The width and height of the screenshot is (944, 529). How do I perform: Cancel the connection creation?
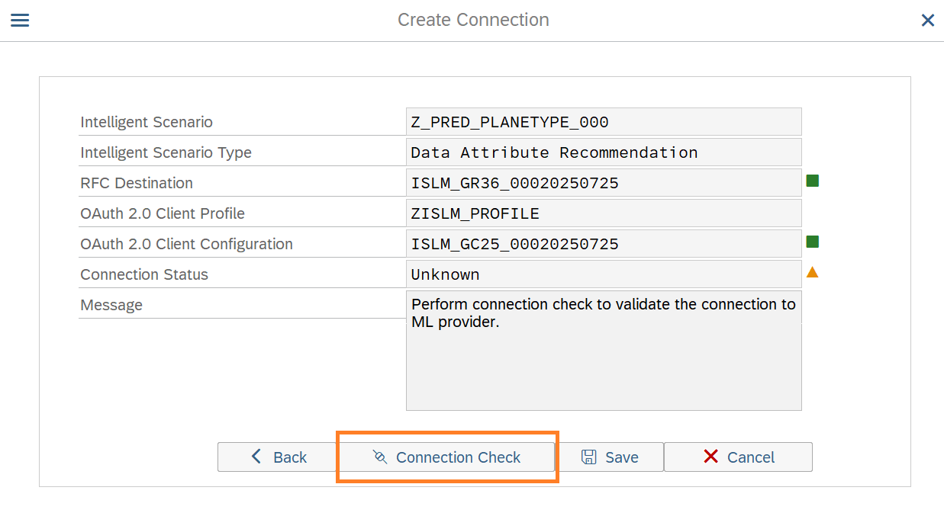click(738, 457)
